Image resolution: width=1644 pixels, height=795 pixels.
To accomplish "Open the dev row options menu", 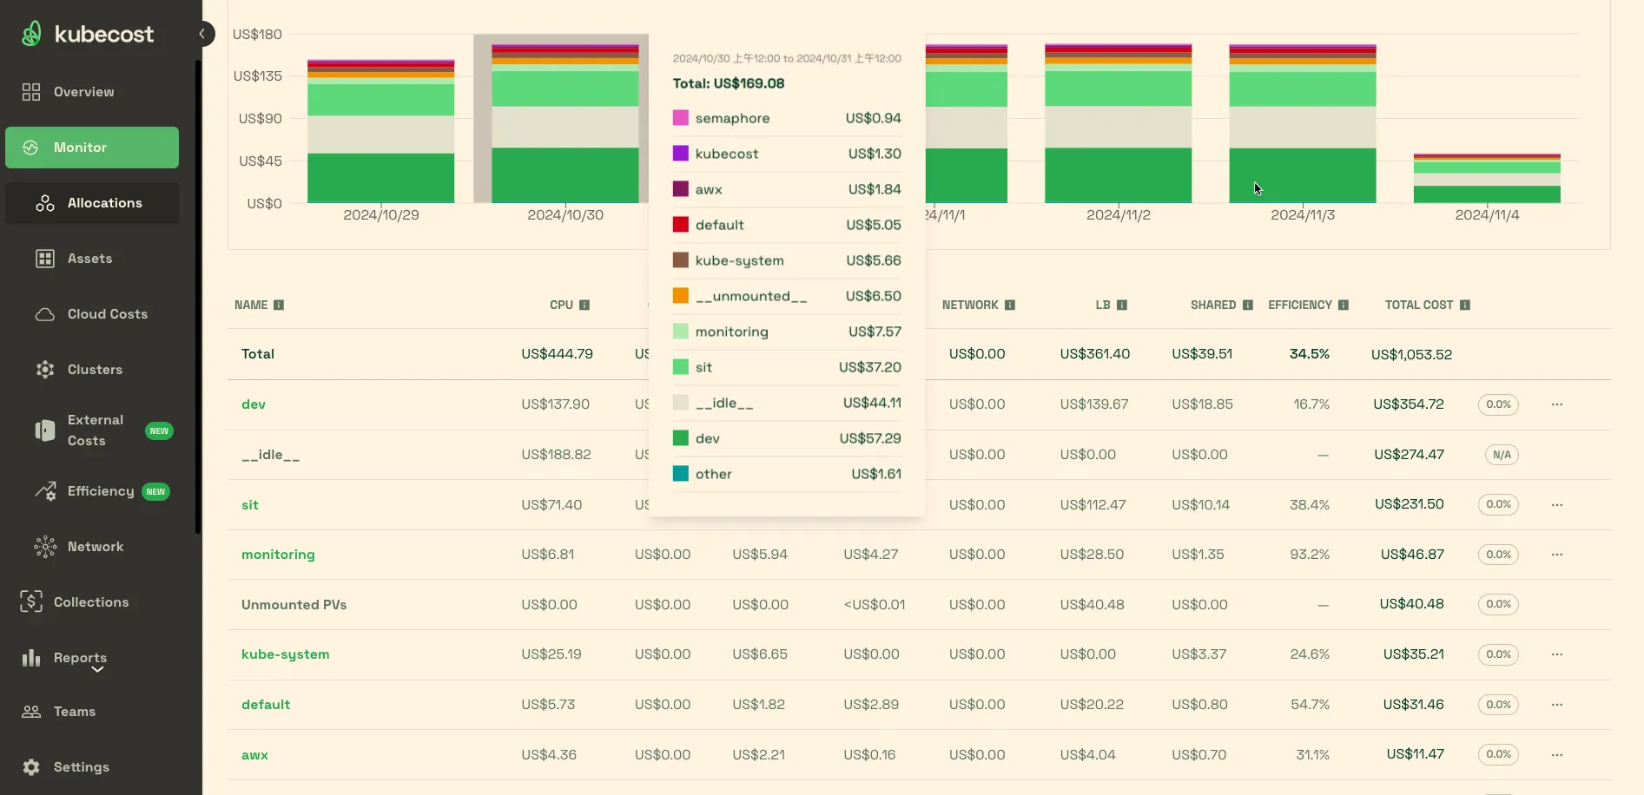I will pyautogui.click(x=1557, y=404).
